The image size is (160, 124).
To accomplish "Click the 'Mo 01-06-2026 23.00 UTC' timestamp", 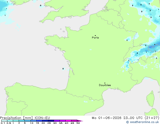I will (117, 118).
